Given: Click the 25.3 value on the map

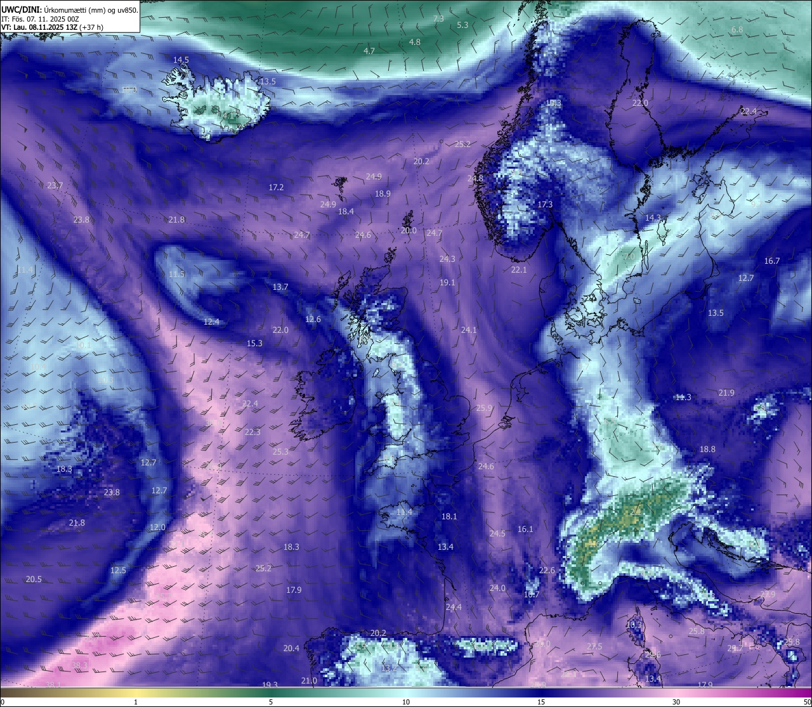Looking at the screenshot, I should pyautogui.click(x=280, y=451).
